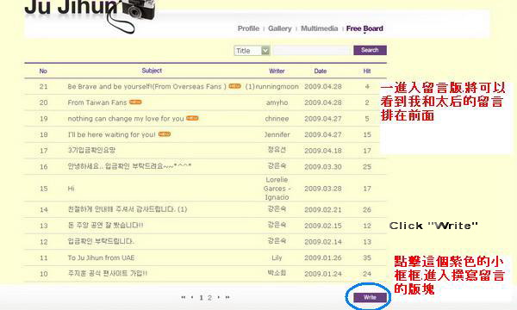Viewport: 517px width, 310px height.
Task: Click the dropdown arrow next to Title
Action: pos(265,51)
